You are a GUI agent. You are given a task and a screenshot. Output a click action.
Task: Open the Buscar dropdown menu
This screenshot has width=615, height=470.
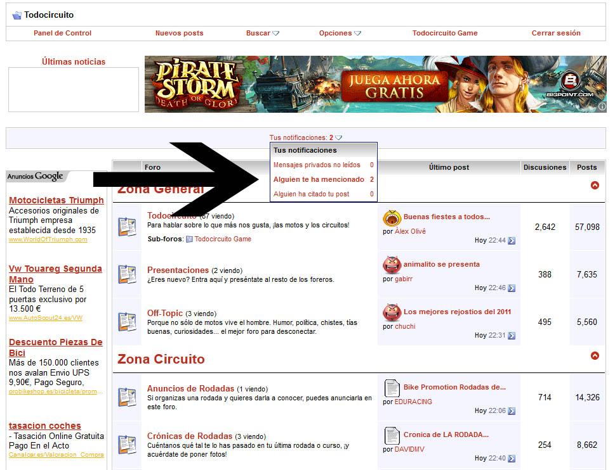point(262,34)
